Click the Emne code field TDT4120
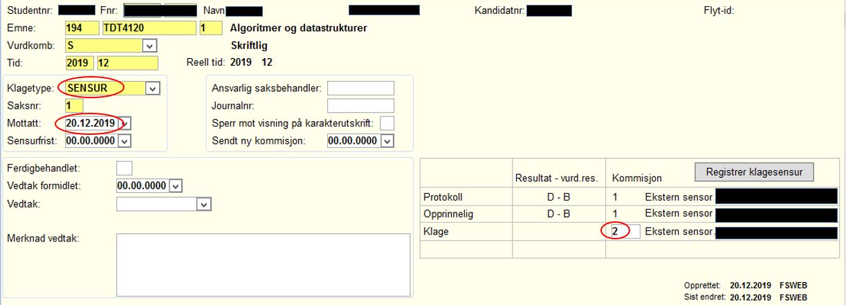846x305 pixels. point(148,28)
